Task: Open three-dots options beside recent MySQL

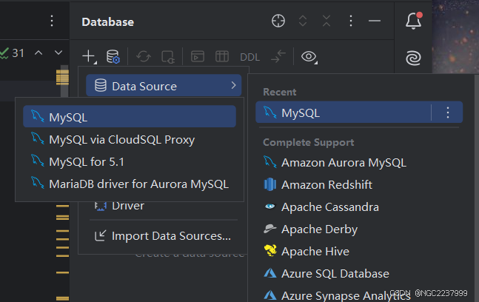Action: tap(447, 113)
